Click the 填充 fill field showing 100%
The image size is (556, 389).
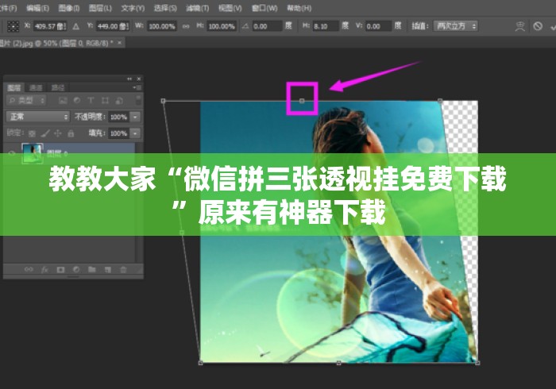click(118, 133)
